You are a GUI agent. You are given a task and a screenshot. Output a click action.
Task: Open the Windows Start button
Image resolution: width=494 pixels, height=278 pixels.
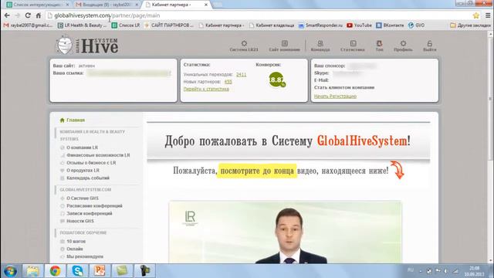click(10, 271)
